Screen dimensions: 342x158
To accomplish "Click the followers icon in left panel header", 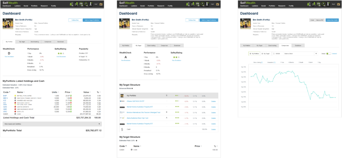I will point(71,4).
